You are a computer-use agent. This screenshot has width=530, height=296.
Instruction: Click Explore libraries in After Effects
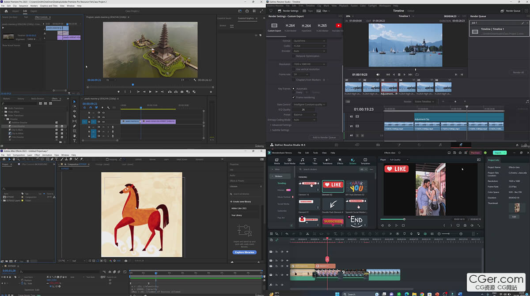pyautogui.click(x=244, y=252)
